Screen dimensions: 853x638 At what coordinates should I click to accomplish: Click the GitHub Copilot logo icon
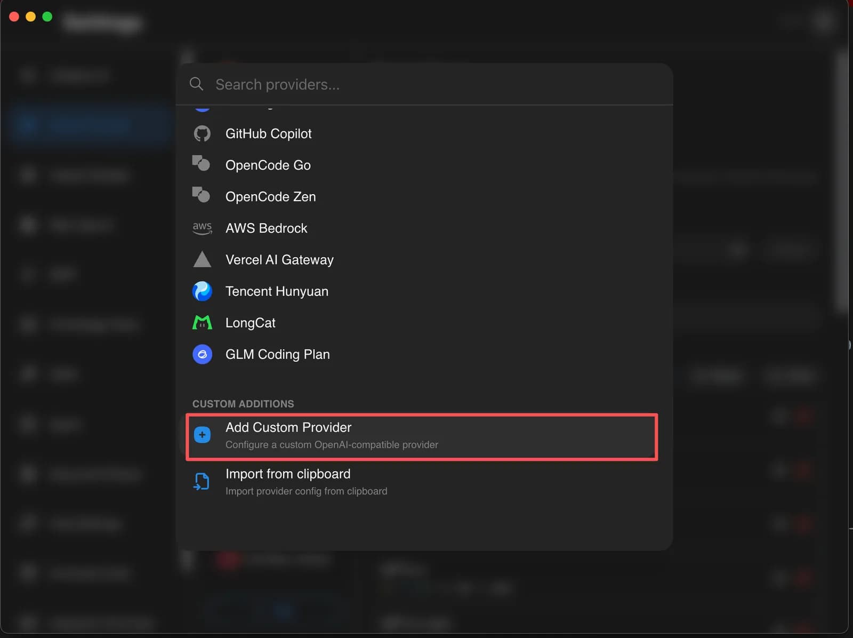pyautogui.click(x=202, y=133)
